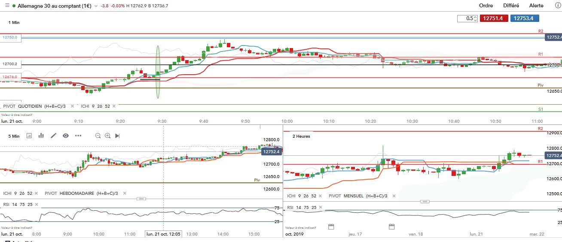Open the Ordre tab

(486, 6)
